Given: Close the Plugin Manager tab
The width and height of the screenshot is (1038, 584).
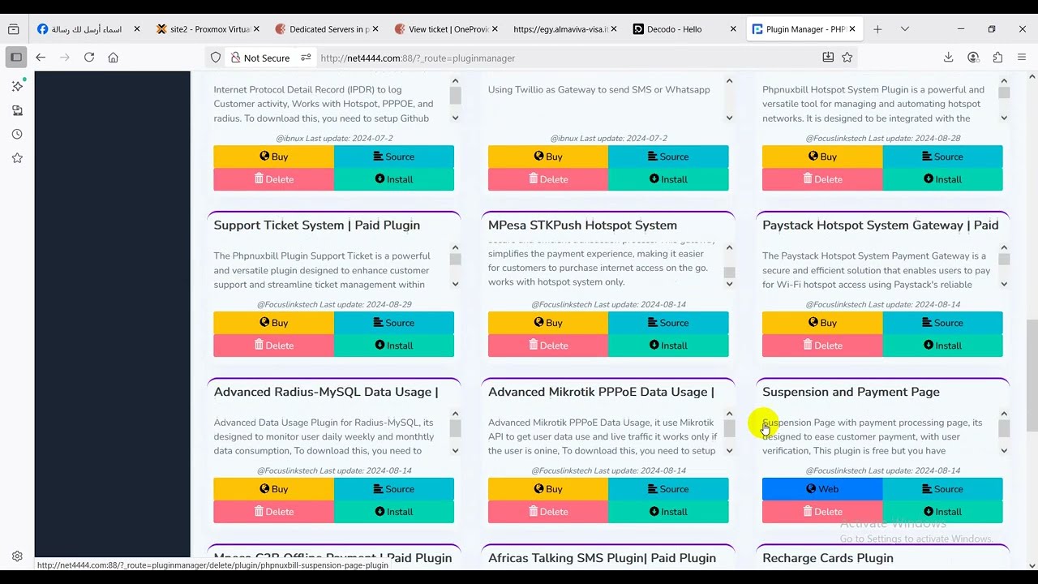Looking at the screenshot, I should click(x=852, y=29).
